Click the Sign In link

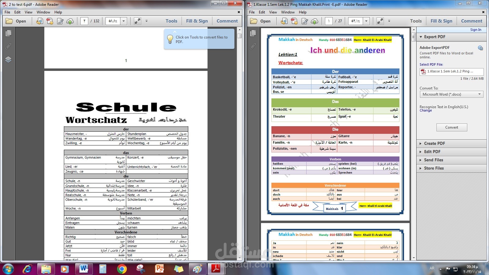point(476,30)
